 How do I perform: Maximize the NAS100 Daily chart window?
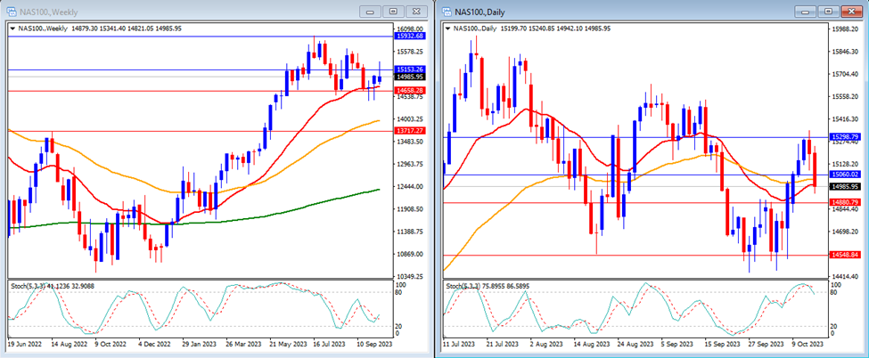tap(829, 12)
